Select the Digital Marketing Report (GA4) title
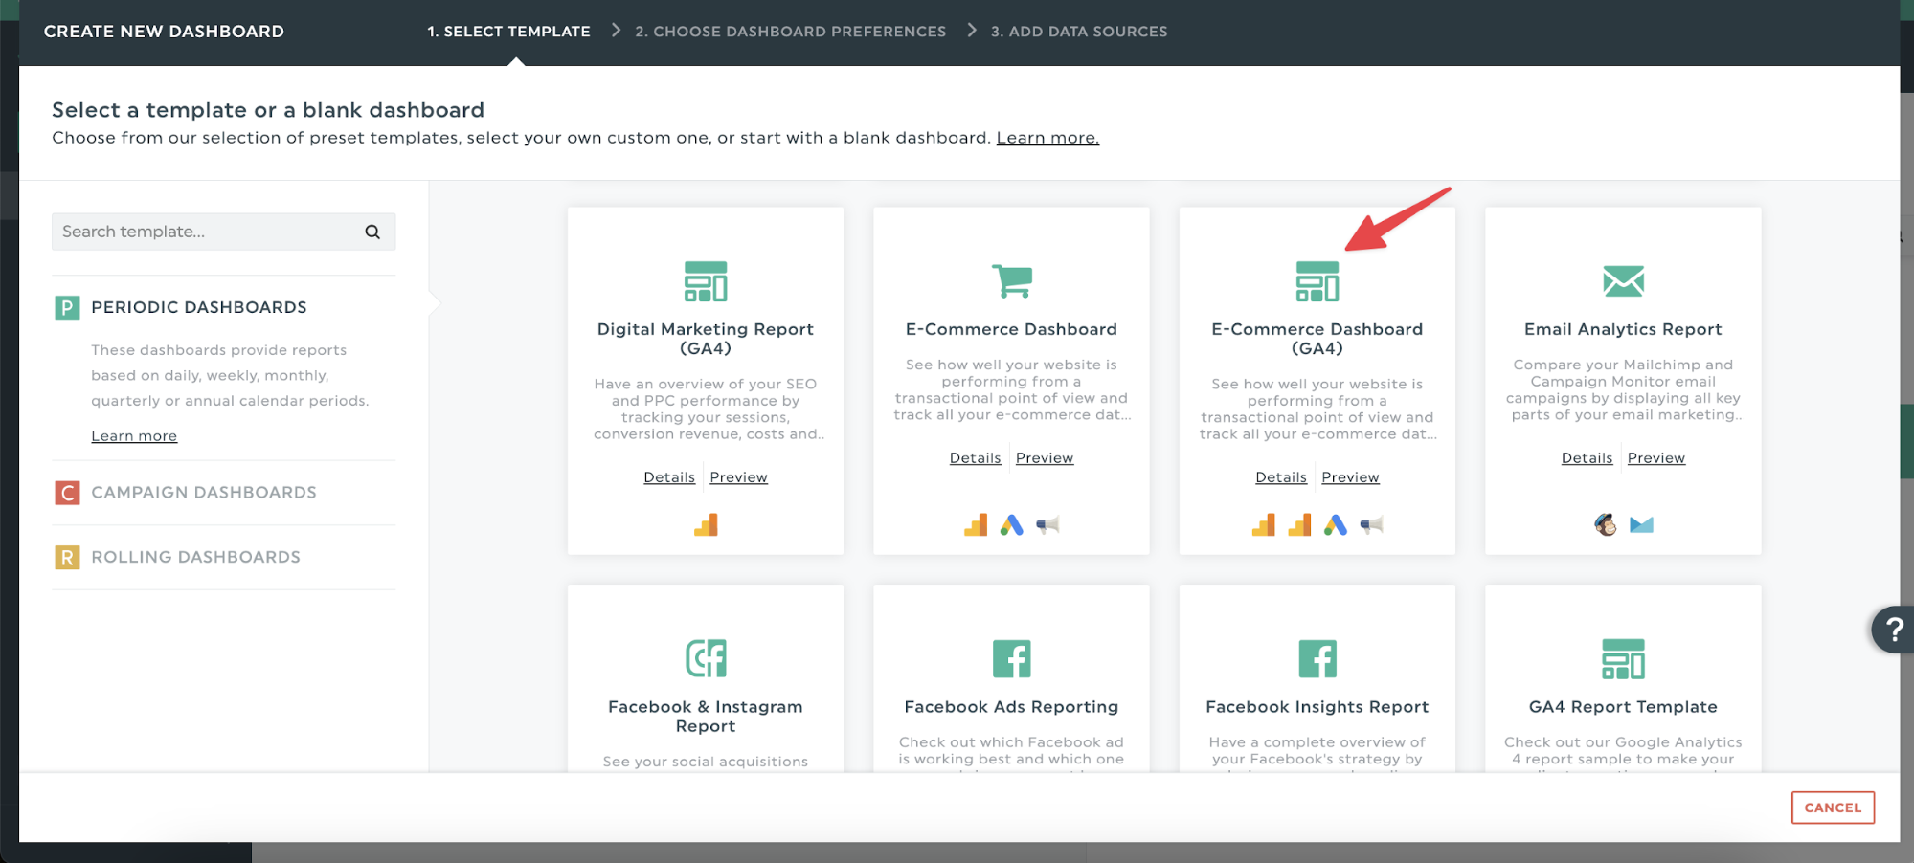The image size is (1914, 863). click(706, 339)
